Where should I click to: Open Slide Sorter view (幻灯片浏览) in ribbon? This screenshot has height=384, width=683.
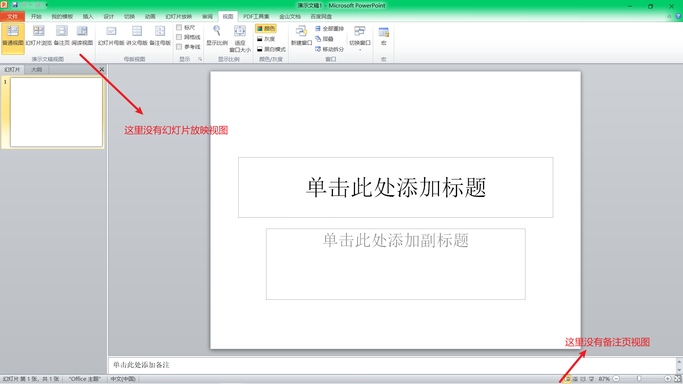tap(38, 35)
